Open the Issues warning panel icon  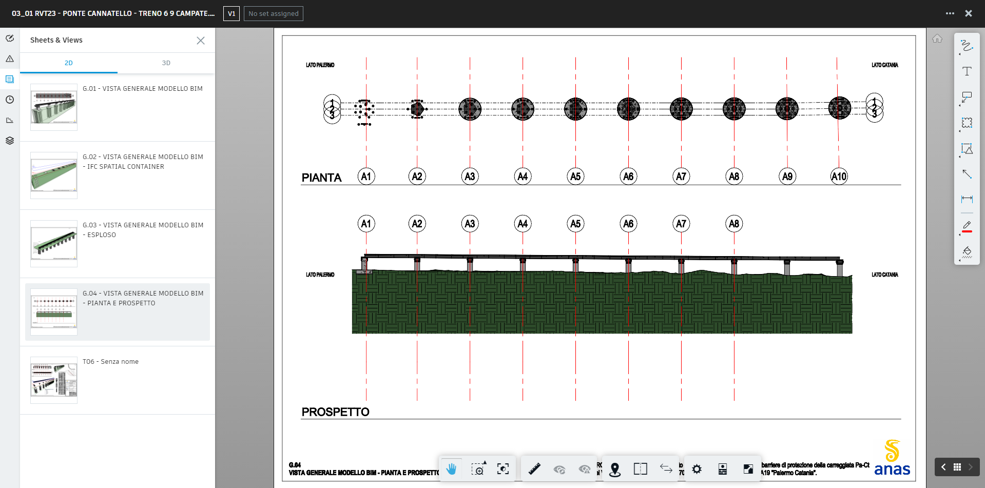(10, 59)
